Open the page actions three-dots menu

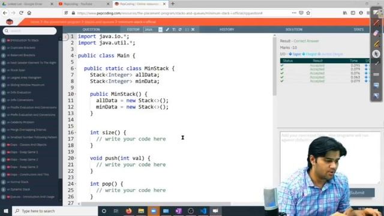pyautogui.click(x=294, y=13)
